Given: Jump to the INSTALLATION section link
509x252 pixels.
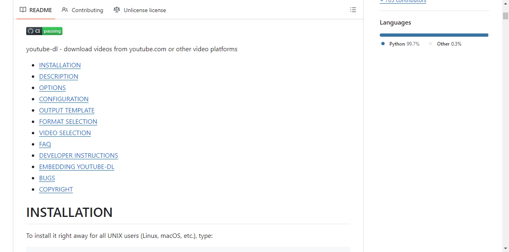Looking at the screenshot, I should pos(60,65).
